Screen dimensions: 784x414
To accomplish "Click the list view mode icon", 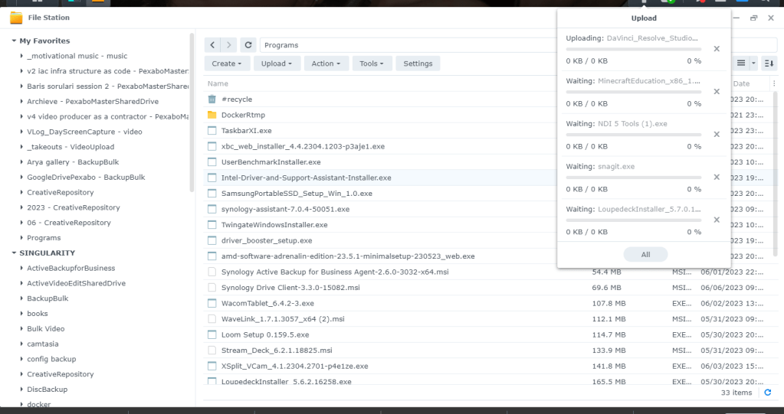I will tap(741, 64).
